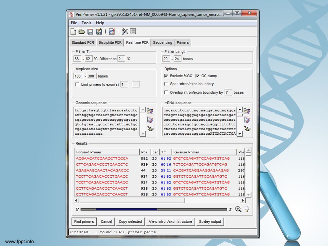Click the results horizontal scrollbar track

tap(212, 201)
